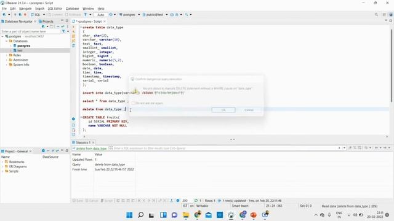Click the Commit toolbar button
Image resolution: width=394 pixels, height=221 pixels.
[x=55, y=15]
